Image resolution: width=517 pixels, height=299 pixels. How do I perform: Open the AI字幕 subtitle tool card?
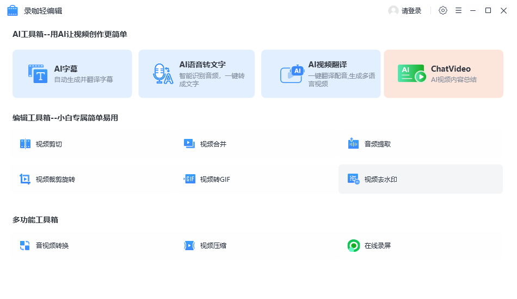(x=72, y=74)
